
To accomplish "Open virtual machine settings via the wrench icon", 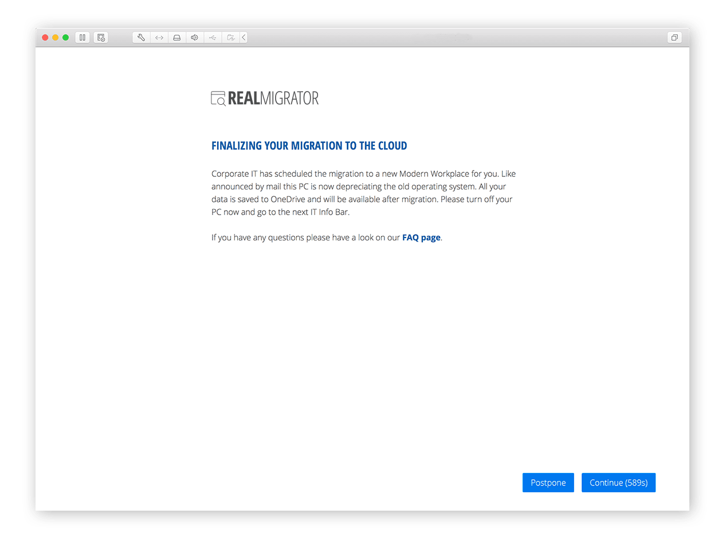I will (x=141, y=37).
